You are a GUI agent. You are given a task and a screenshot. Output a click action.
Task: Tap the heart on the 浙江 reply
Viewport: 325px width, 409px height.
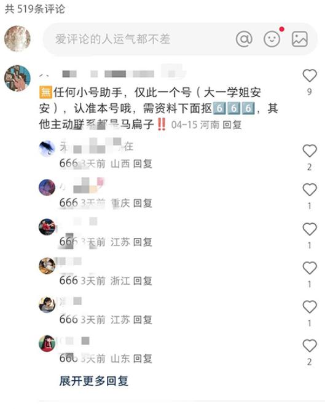(x=310, y=268)
